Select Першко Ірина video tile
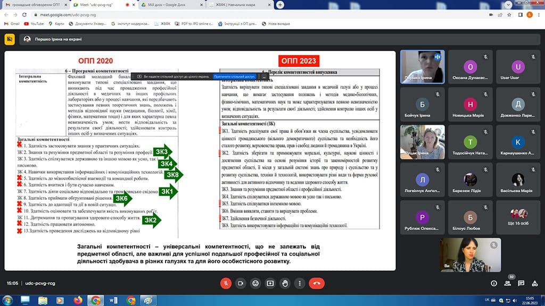Viewport: 545px width, 306px height. (x=422, y=66)
